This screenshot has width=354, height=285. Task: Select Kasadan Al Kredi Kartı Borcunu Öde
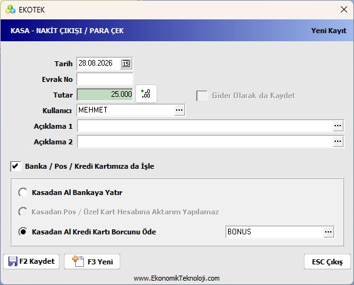coord(23,232)
